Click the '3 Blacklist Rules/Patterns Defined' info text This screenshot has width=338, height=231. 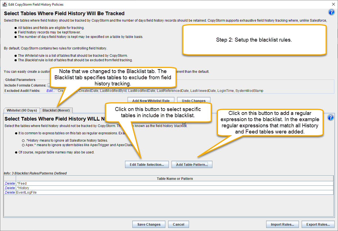point(35,173)
